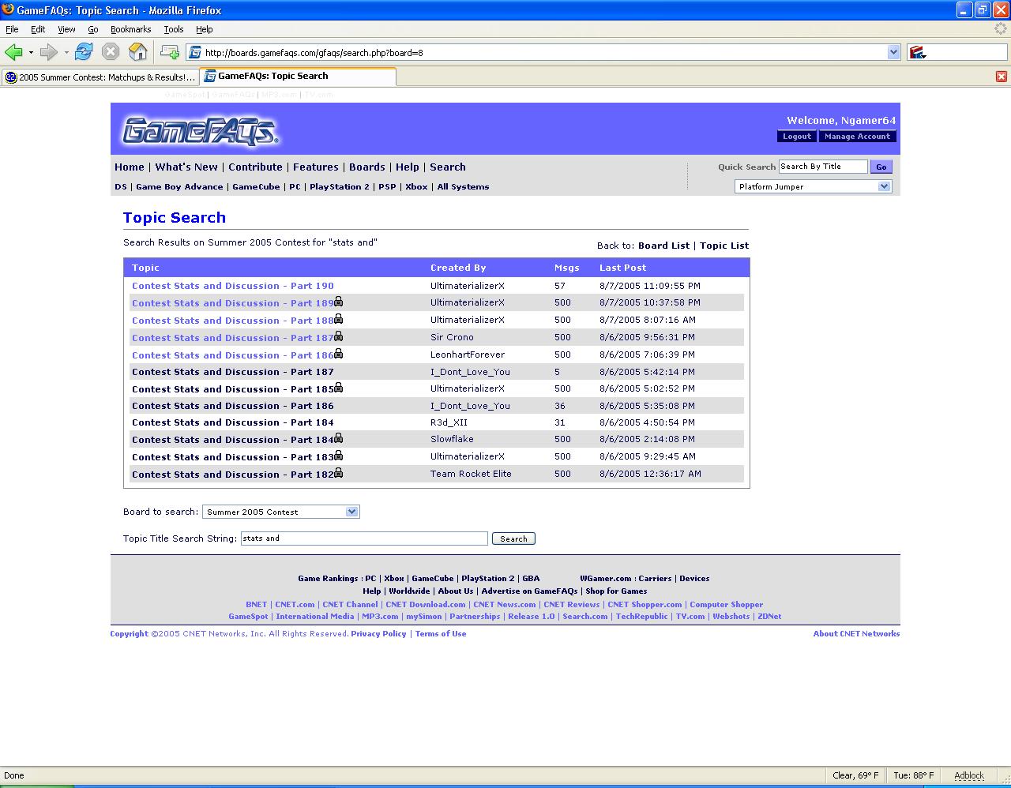Click the Privacy Policy footer link

click(x=378, y=634)
